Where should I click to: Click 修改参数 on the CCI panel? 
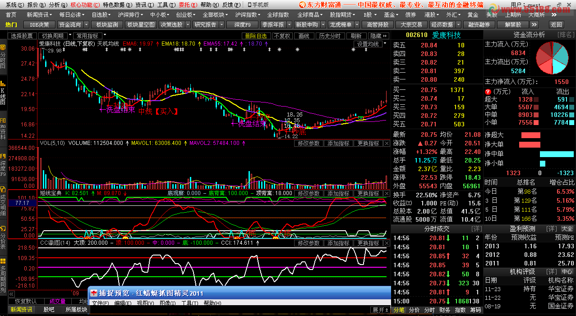[x=309, y=243]
